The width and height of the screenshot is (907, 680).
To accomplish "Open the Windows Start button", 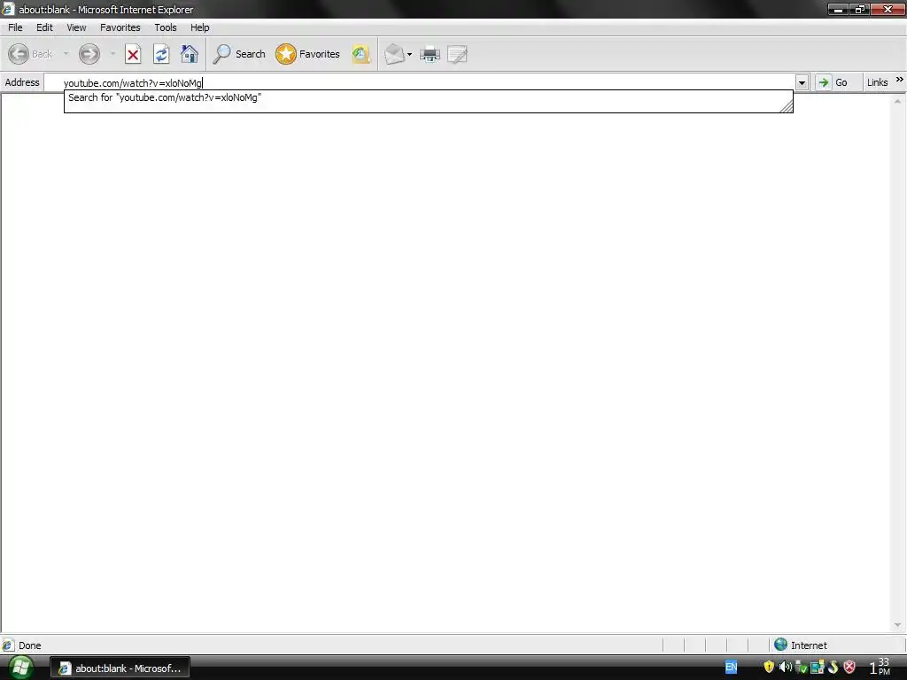I will pos(20,668).
